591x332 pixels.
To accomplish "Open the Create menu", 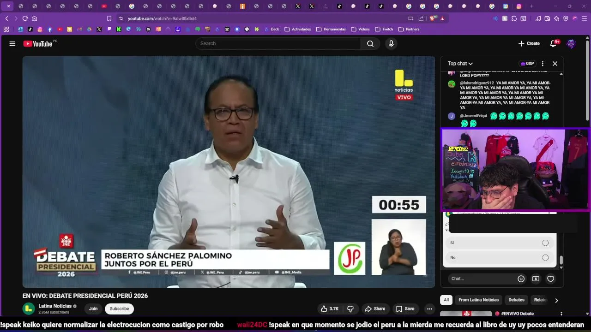I will (x=529, y=43).
